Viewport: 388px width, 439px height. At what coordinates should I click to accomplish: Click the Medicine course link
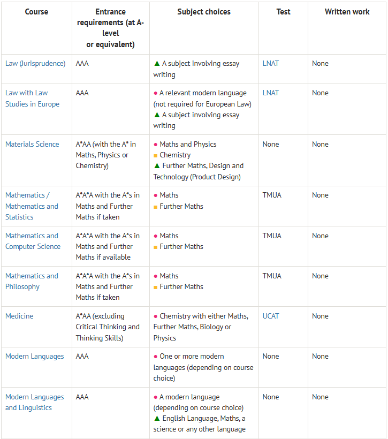tap(19, 316)
